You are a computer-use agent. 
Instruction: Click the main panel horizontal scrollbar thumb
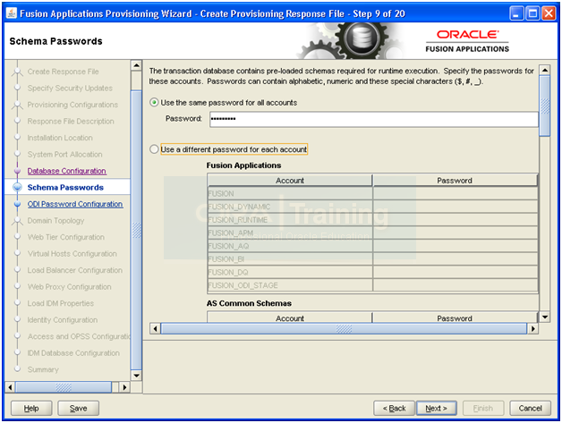344,328
